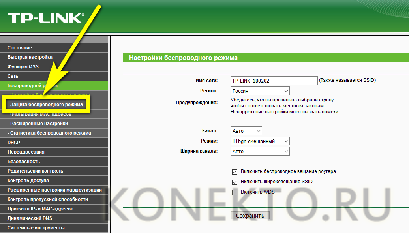The height and width of the screenshot is (233, 409).
Task: Expand the Канал dropdown
Action: click(246, 131)
